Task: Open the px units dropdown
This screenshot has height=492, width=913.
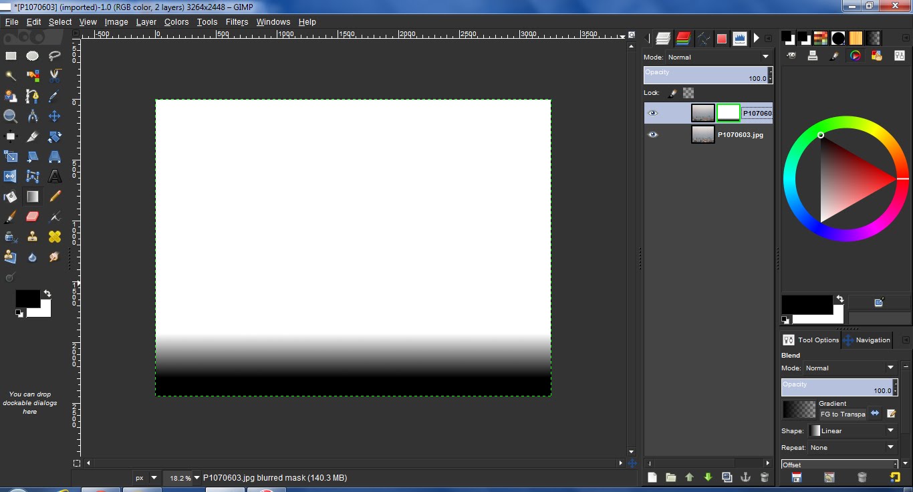Action: pos(147,478)
